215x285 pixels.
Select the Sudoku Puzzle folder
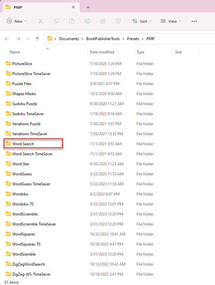tap(25, 104)
